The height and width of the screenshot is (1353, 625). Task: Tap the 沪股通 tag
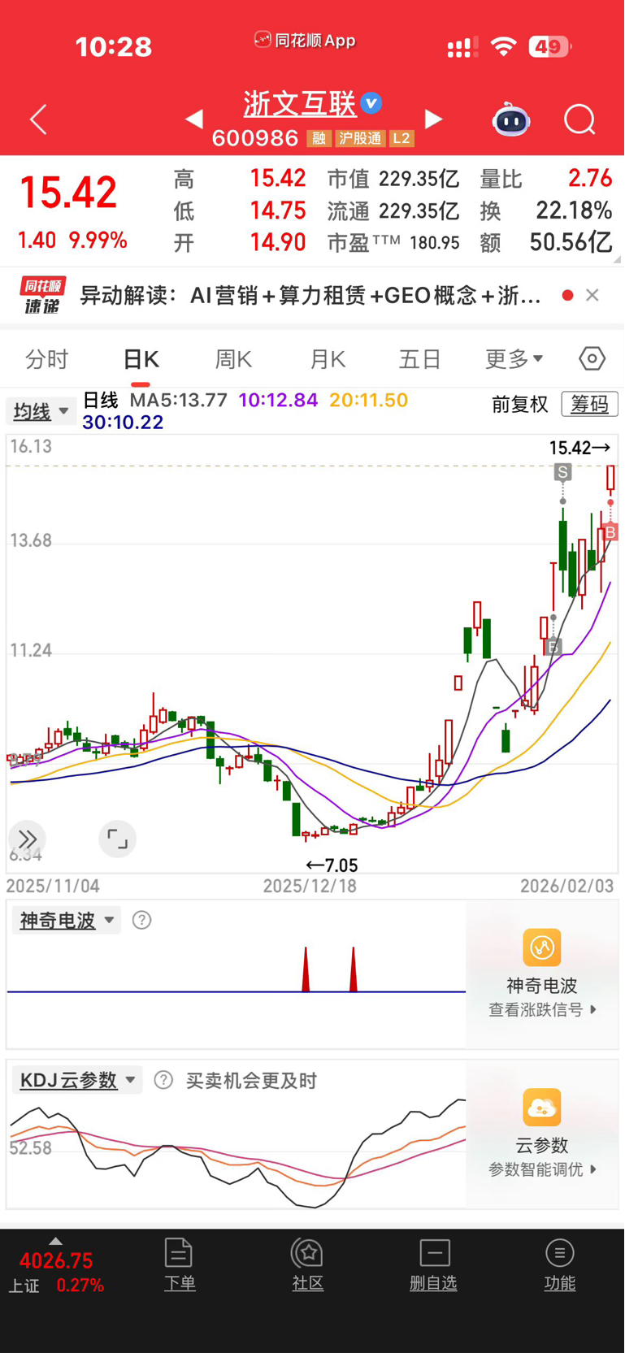coord(360,138)
